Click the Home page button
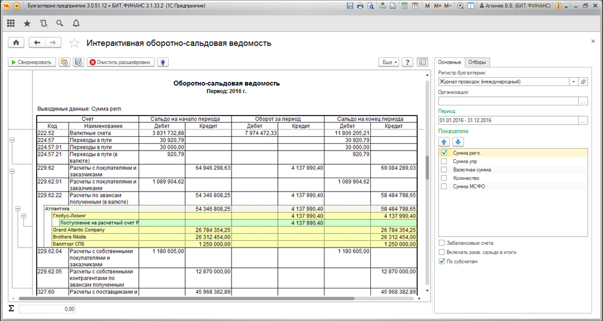This screenshot has width=603, height=321. pyautogui.click(x=16, y=43)
